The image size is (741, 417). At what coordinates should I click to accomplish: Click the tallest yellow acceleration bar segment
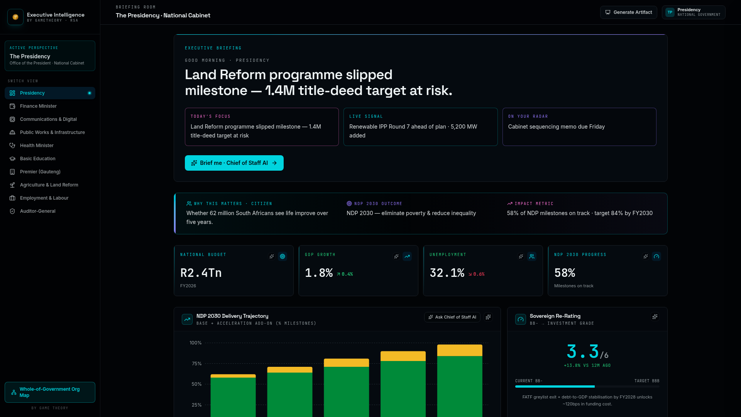click(x=460, y=350)
